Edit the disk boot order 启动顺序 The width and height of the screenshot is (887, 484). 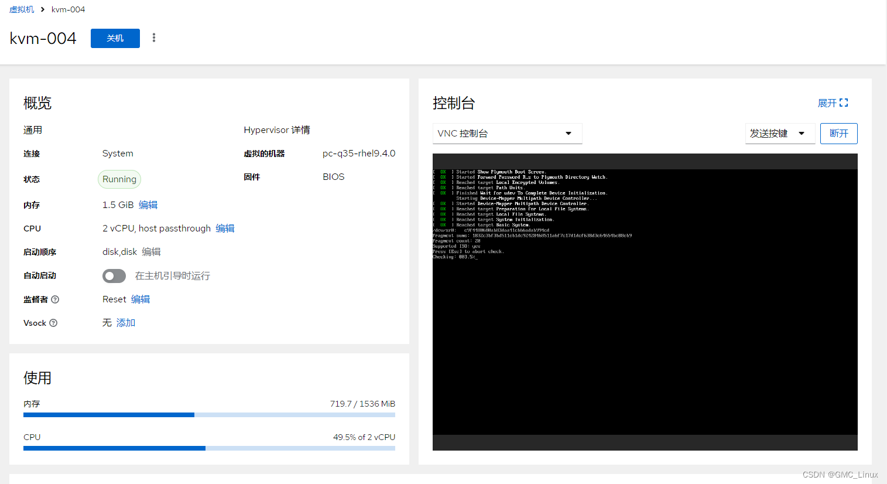click(x=151, y=251)
